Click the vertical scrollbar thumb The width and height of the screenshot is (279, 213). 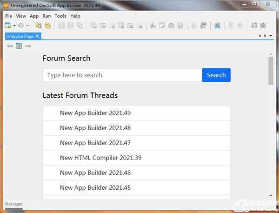click(x=271, y=71)
